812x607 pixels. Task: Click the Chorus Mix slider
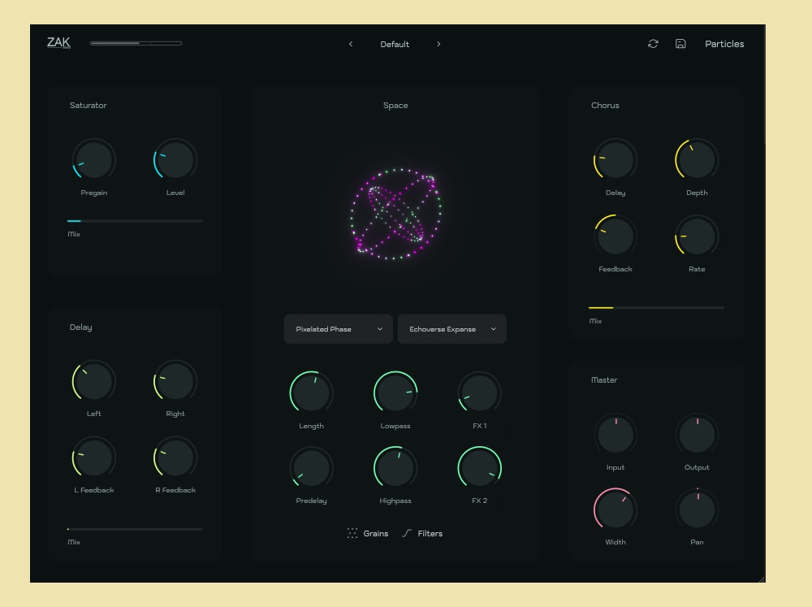[656, 308]
